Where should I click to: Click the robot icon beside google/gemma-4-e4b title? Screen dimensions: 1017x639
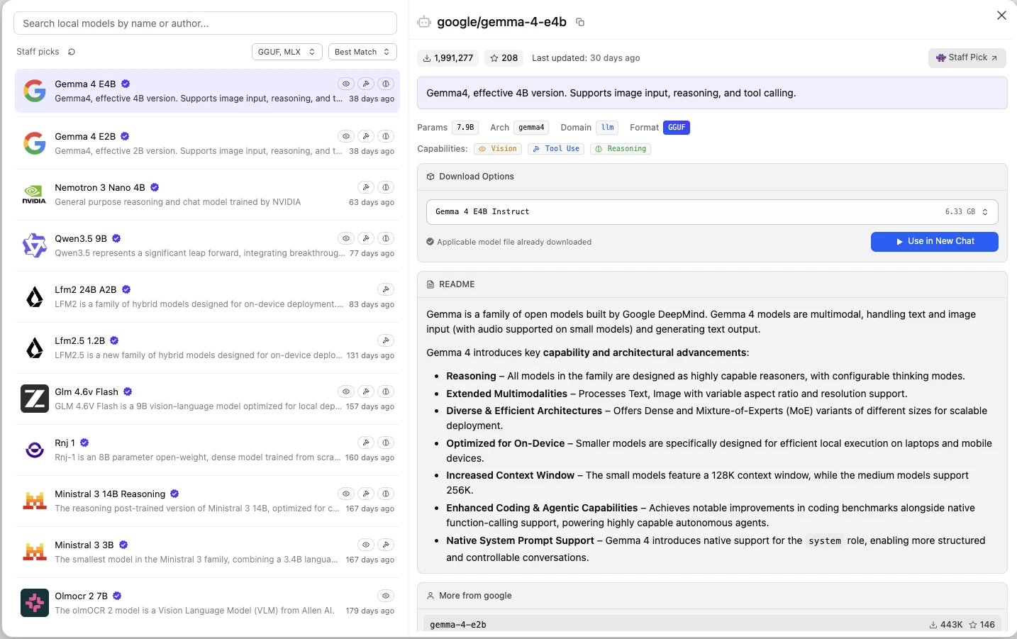point(424,22)
